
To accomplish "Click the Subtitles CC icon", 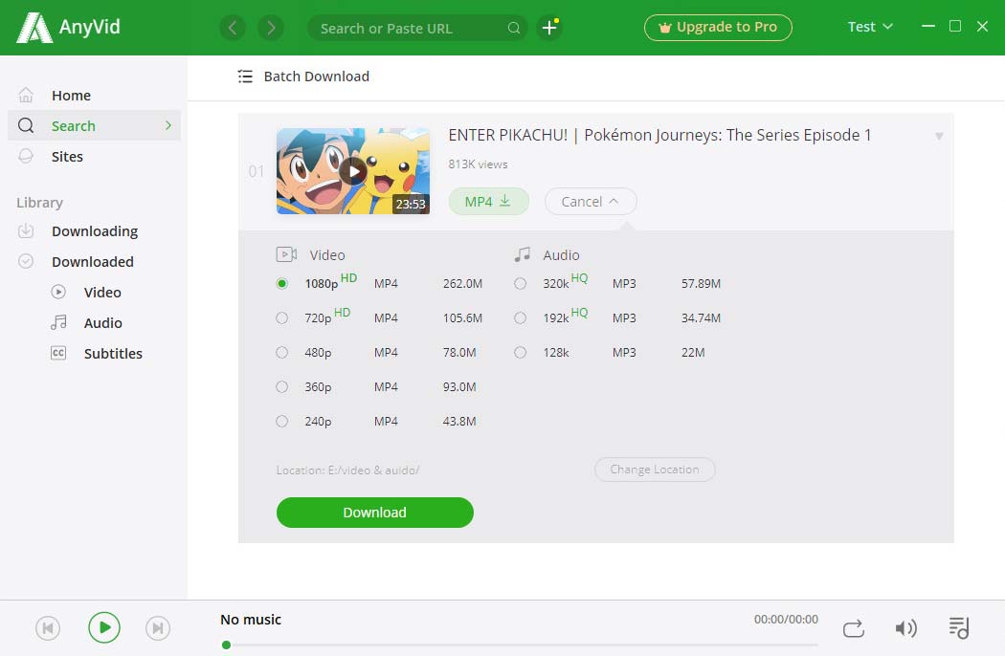I will tap(58, 353).
